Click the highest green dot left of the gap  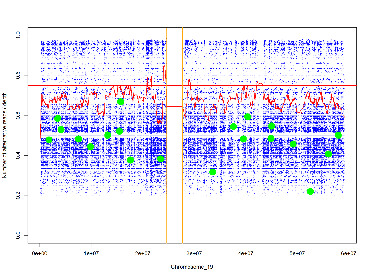coord(121,101)
